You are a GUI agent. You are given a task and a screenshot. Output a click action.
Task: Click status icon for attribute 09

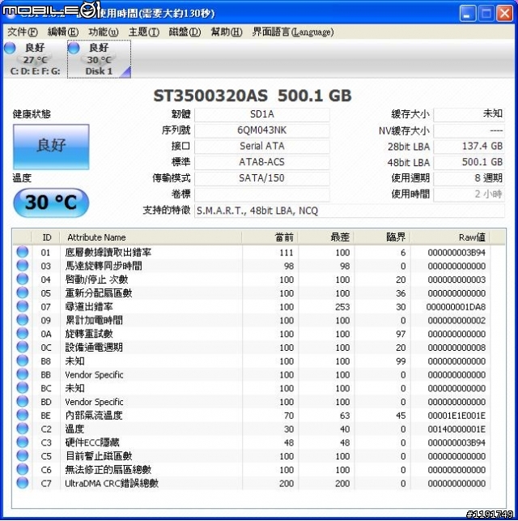(x=23, y=319)
